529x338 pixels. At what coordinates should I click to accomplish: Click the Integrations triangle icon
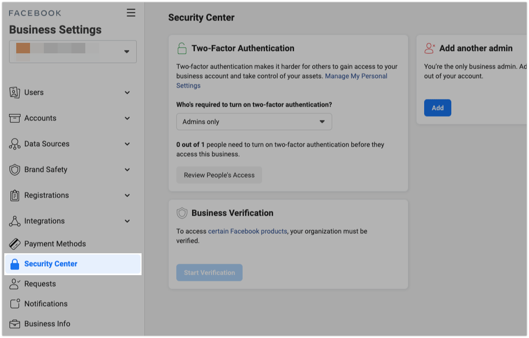(x=14, y=221)
